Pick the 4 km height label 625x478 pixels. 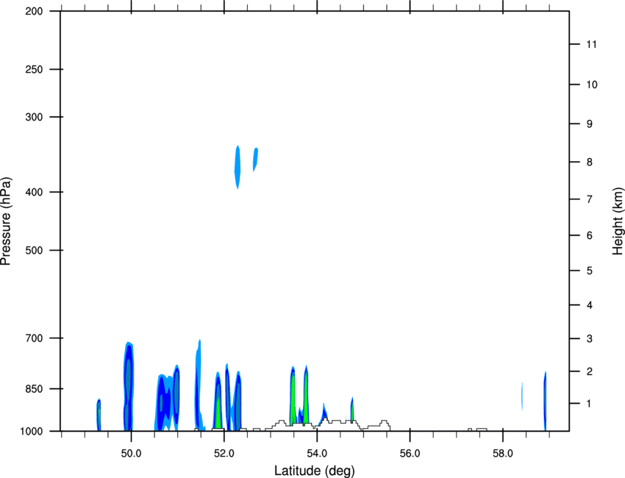point(590,305)
